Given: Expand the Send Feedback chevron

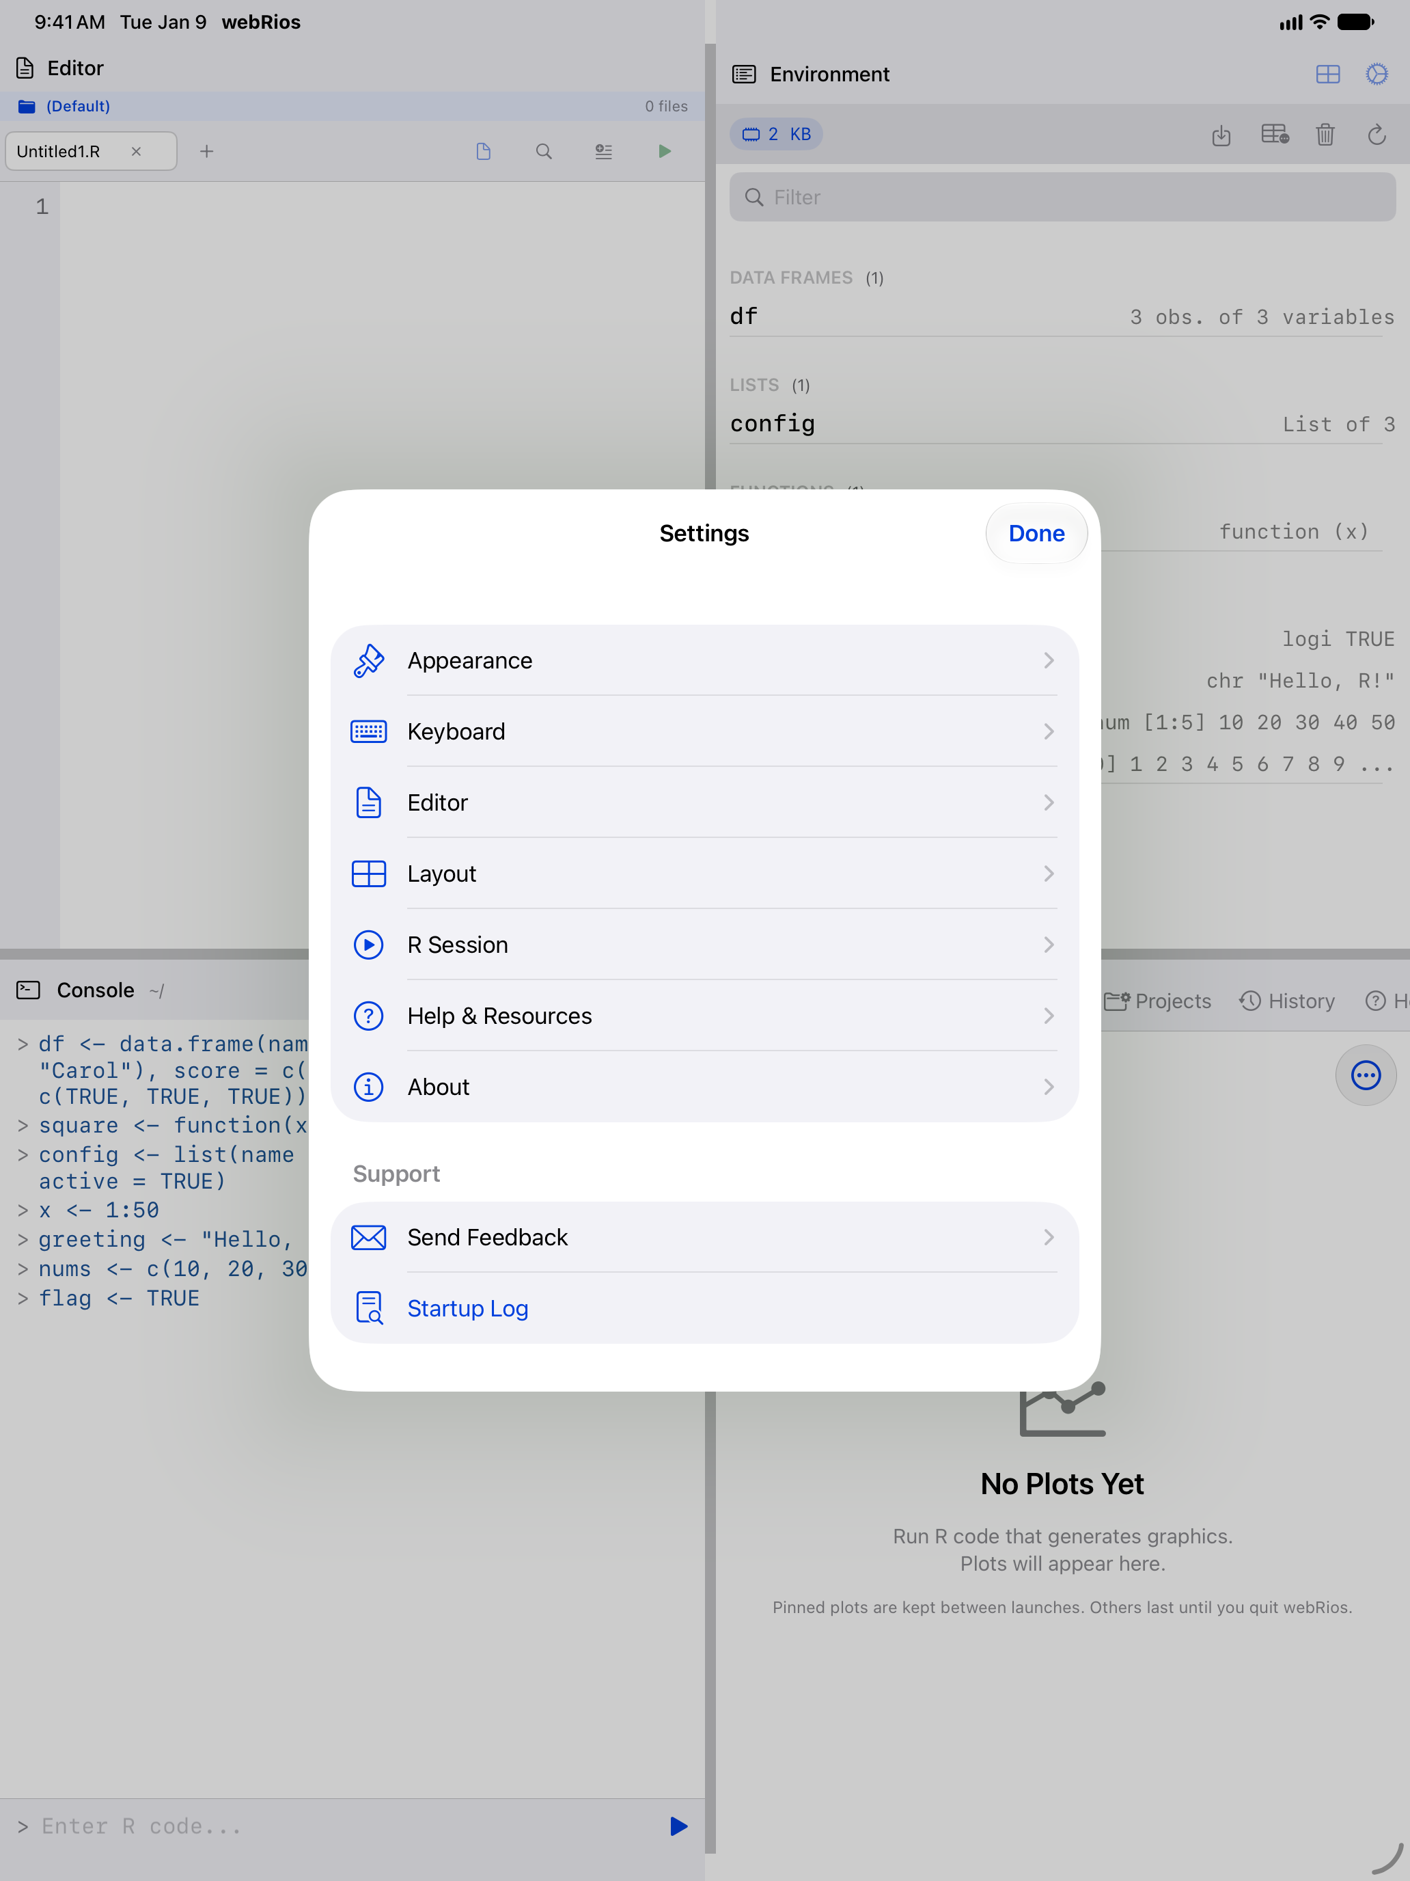Looking at the screenshot, I should pos(1048,1237).
